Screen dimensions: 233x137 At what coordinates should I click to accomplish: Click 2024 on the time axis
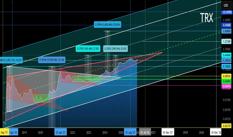click(105, 133)
